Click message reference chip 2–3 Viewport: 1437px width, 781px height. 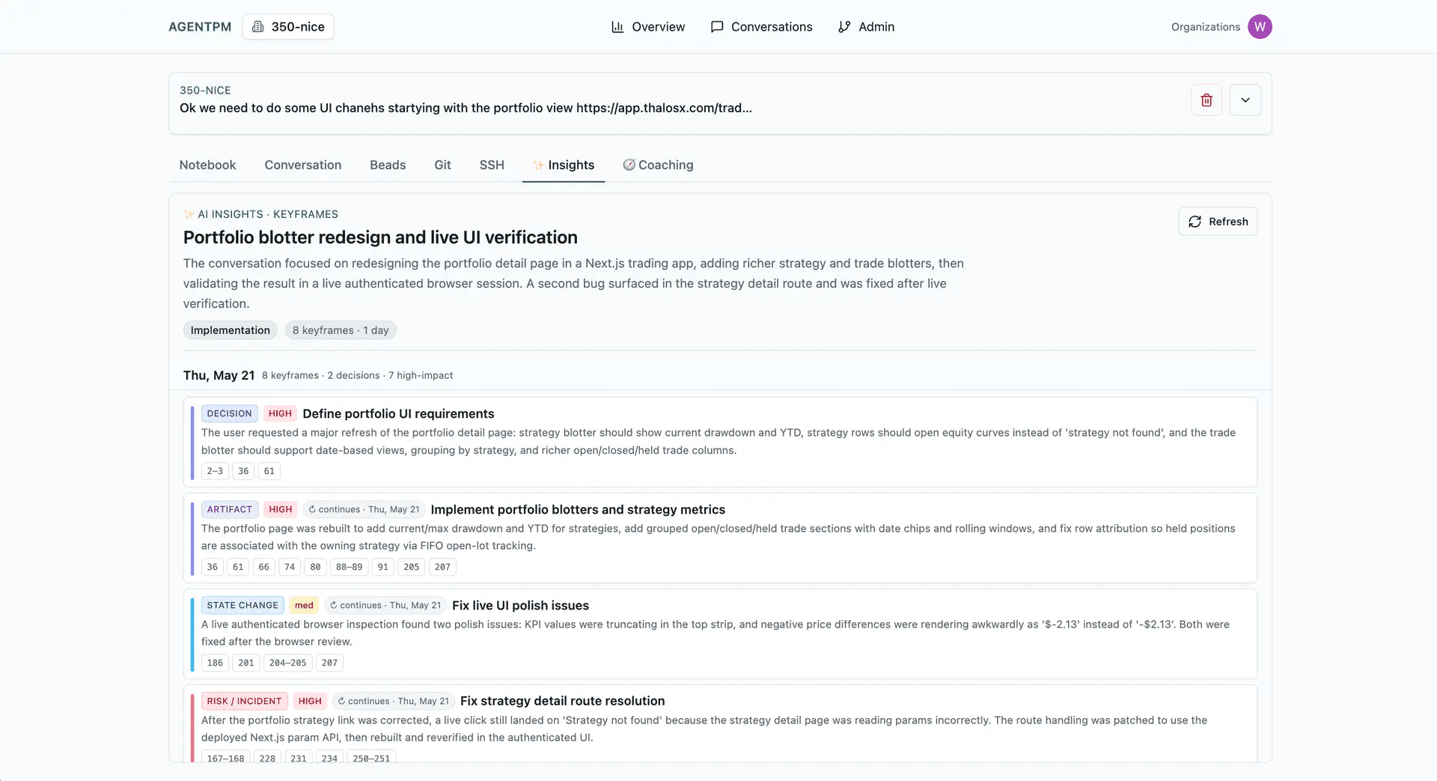(215, 471)
